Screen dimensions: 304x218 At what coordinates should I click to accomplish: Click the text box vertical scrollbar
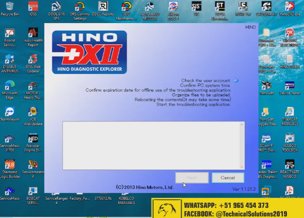click(242, 146)
